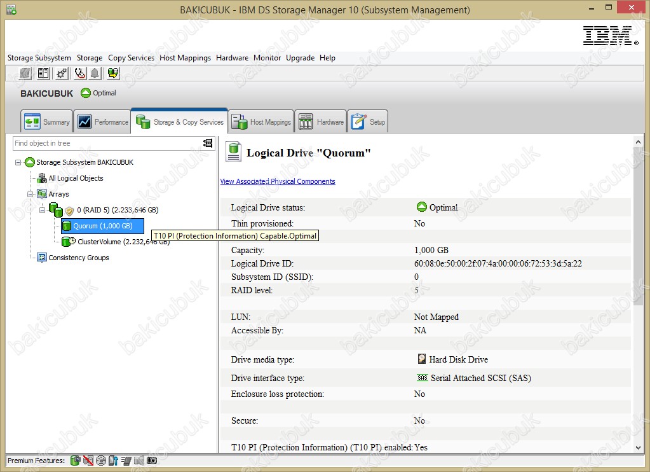The height and width of the screenshot is (472, 650).
Task: Select array 0 (RAID 5) in tree
Action: (118, 210)
